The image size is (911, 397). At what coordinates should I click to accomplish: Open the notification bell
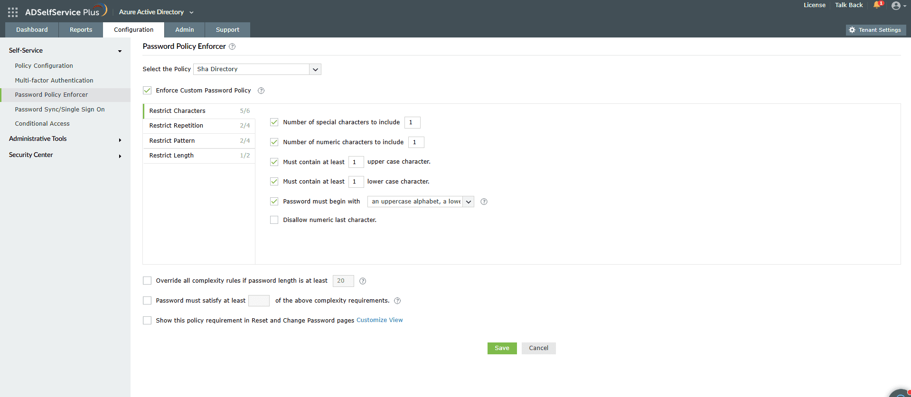[877, 5]
